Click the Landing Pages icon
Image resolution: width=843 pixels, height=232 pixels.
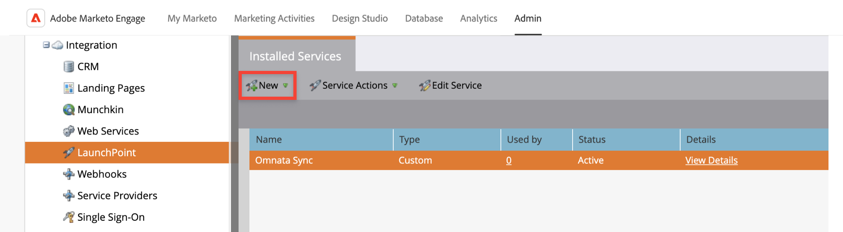69,88
